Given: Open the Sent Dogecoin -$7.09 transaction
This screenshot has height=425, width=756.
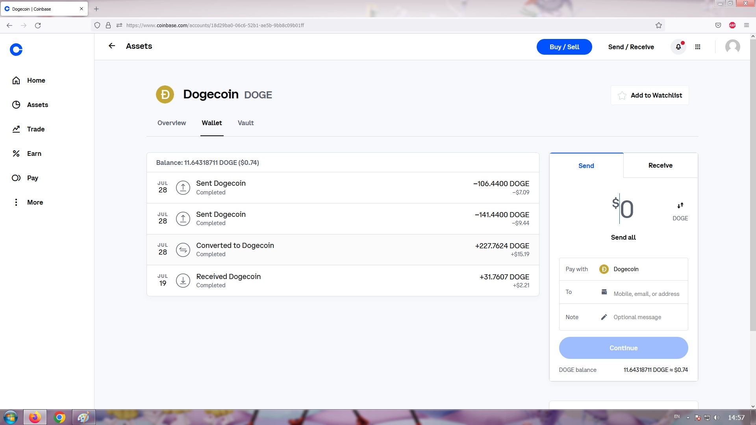Looking at the screenshot, I should coord(343,188).
